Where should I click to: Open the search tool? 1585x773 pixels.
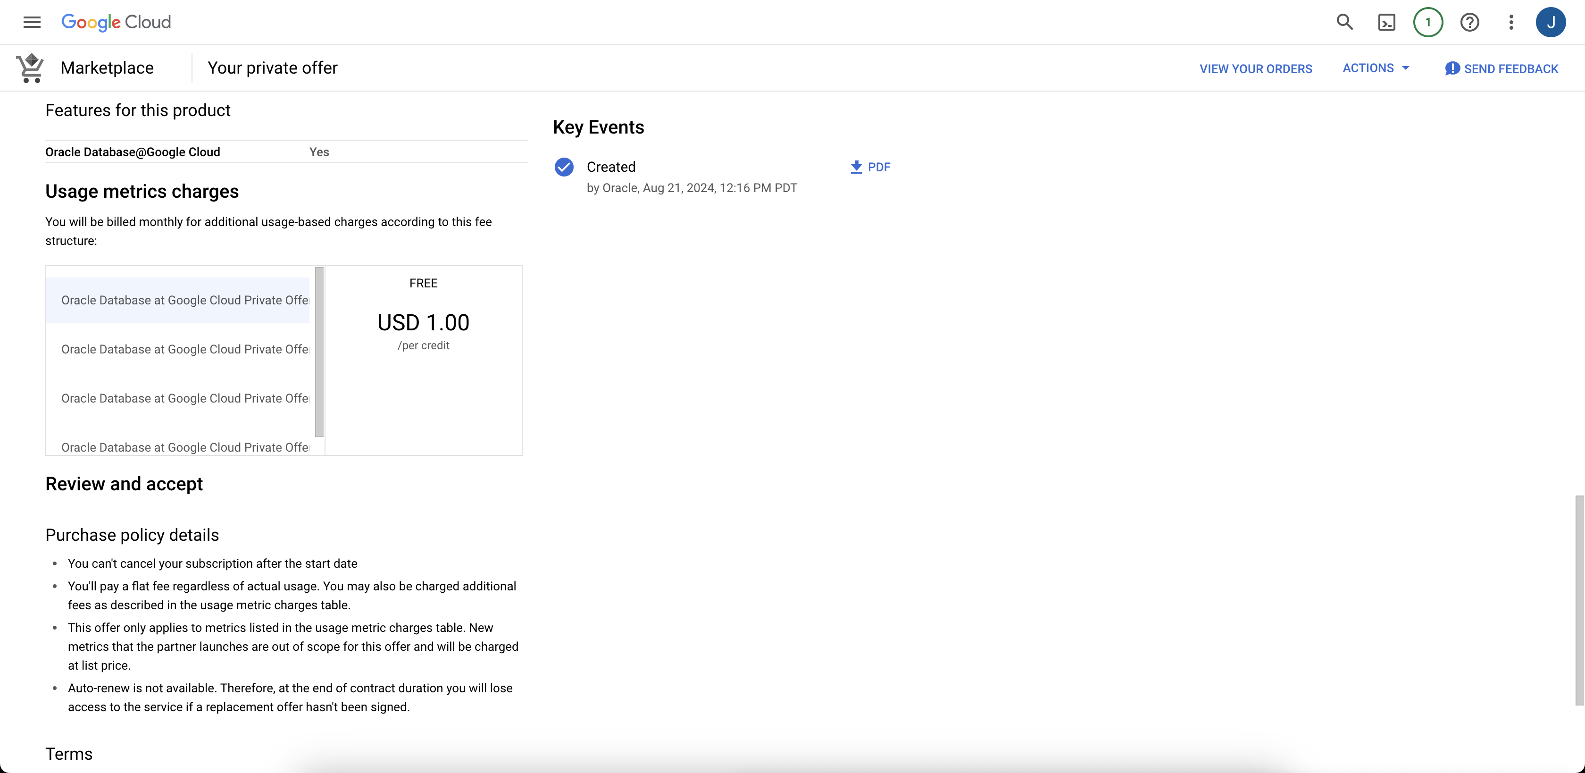pyautogui.click(x=1345, y=22)
